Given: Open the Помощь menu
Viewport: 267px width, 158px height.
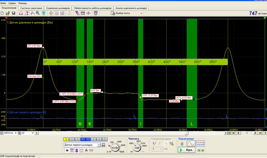Looking at the screenshot, I should click(x=22, y=3).
